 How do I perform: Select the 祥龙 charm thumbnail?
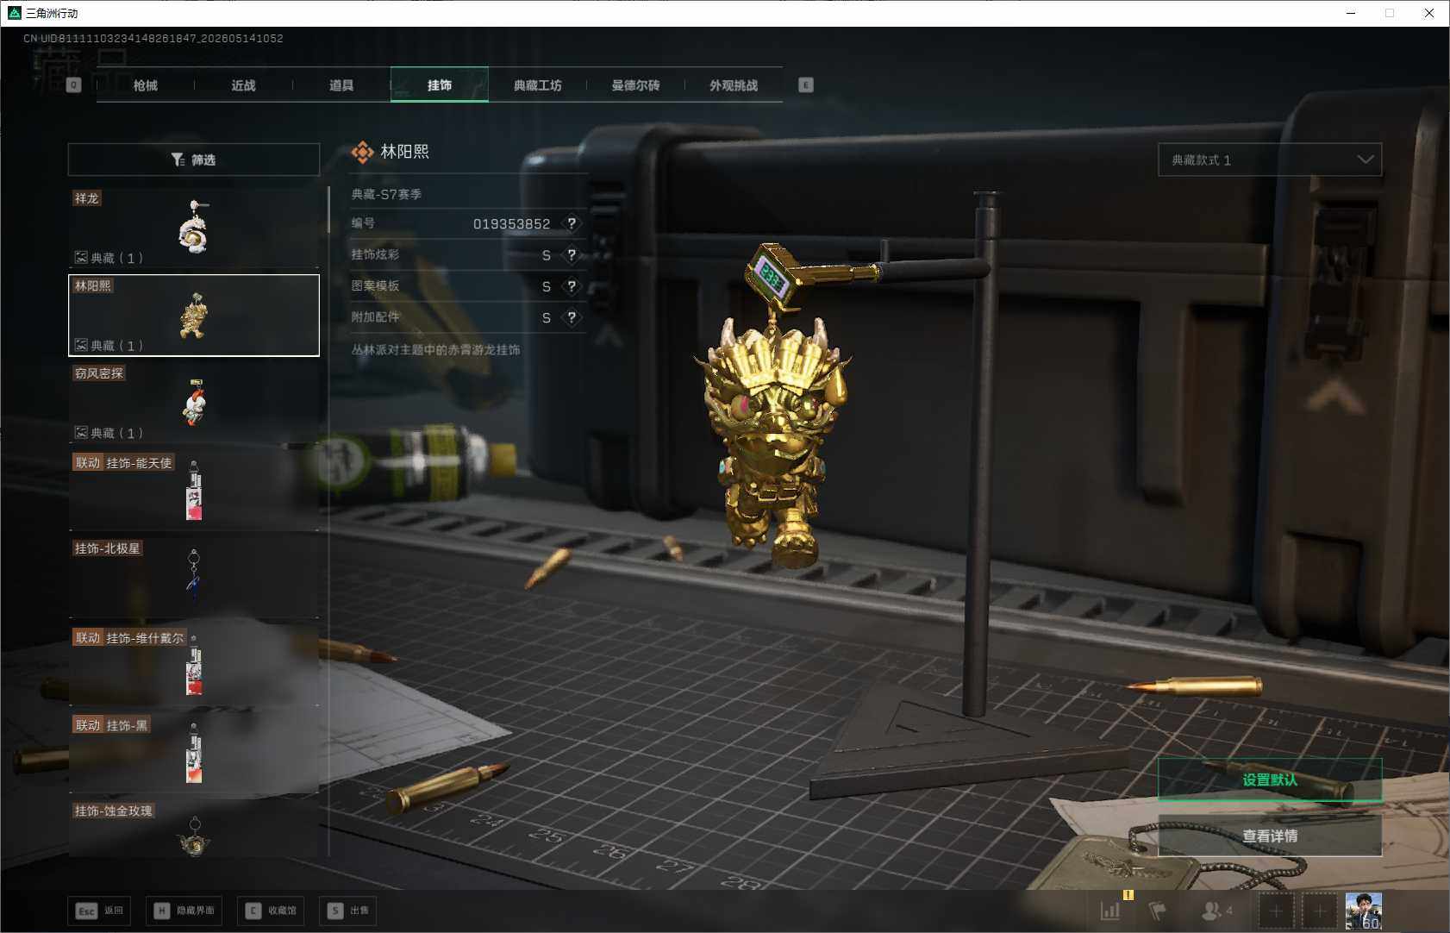click(194, 228)
